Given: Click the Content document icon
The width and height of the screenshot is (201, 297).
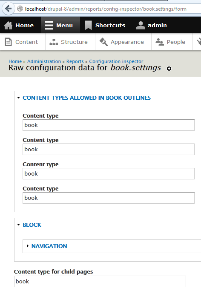Looking at the screenshot, I should point(8,42).
